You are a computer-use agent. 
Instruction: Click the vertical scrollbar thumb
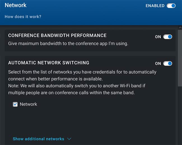coord(180,58)
